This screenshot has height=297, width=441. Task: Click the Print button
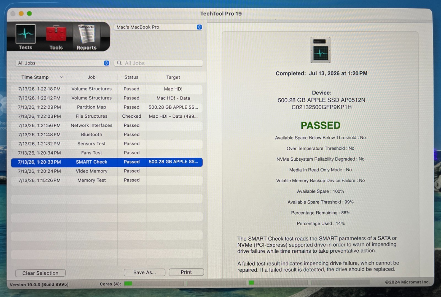186,272
